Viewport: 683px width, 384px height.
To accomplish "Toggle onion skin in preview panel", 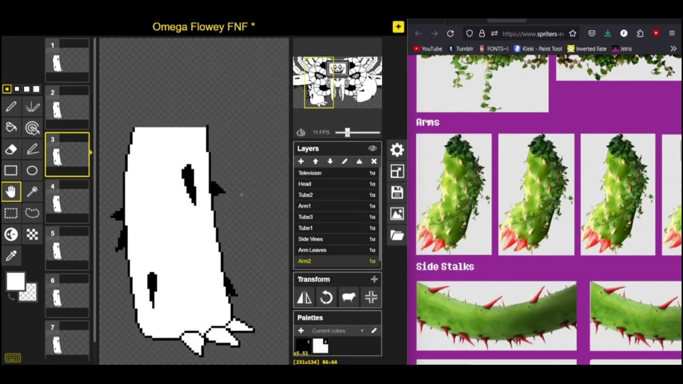I will point(301,132).
